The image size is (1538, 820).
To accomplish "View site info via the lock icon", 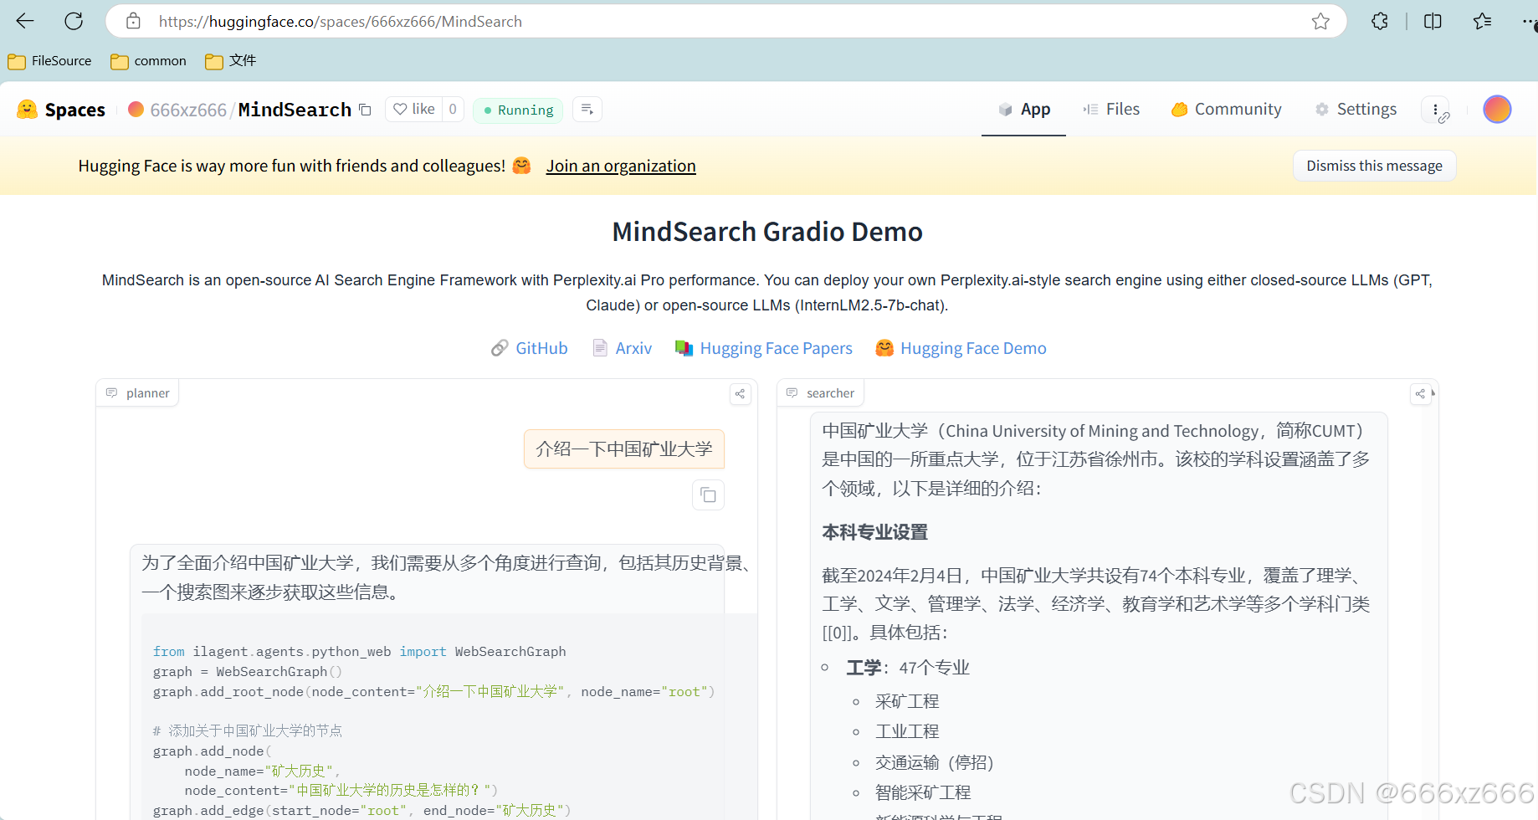I will point(133,21).
